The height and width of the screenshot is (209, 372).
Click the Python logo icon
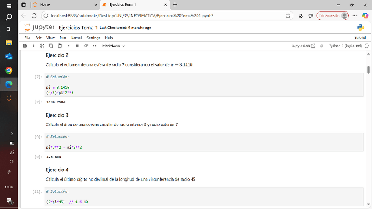point(361,28)
